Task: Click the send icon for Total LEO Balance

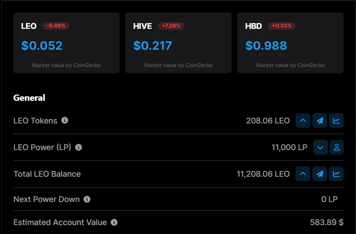Action: click(320, 174)
